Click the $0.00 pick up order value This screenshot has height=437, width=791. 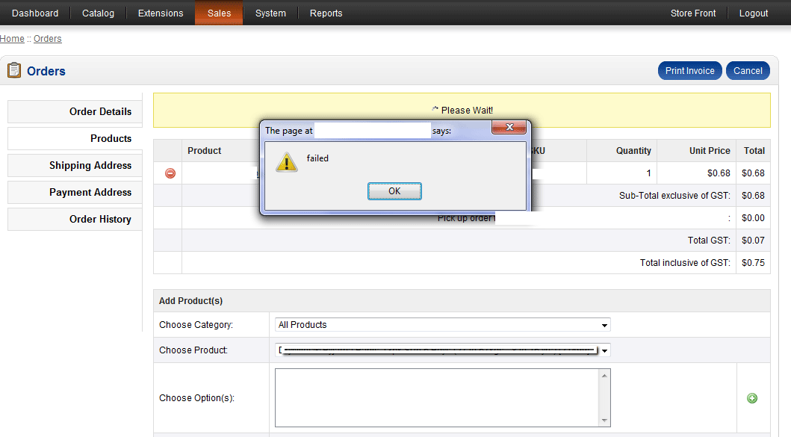[x=753, y=218]
